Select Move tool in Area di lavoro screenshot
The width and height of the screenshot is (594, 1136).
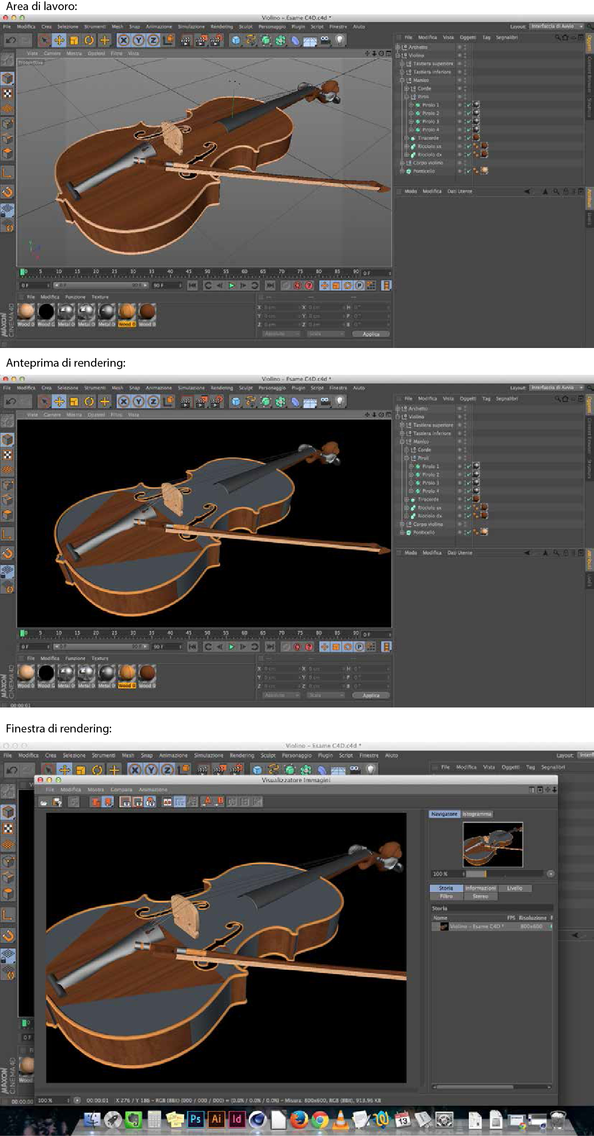(59, 40)
